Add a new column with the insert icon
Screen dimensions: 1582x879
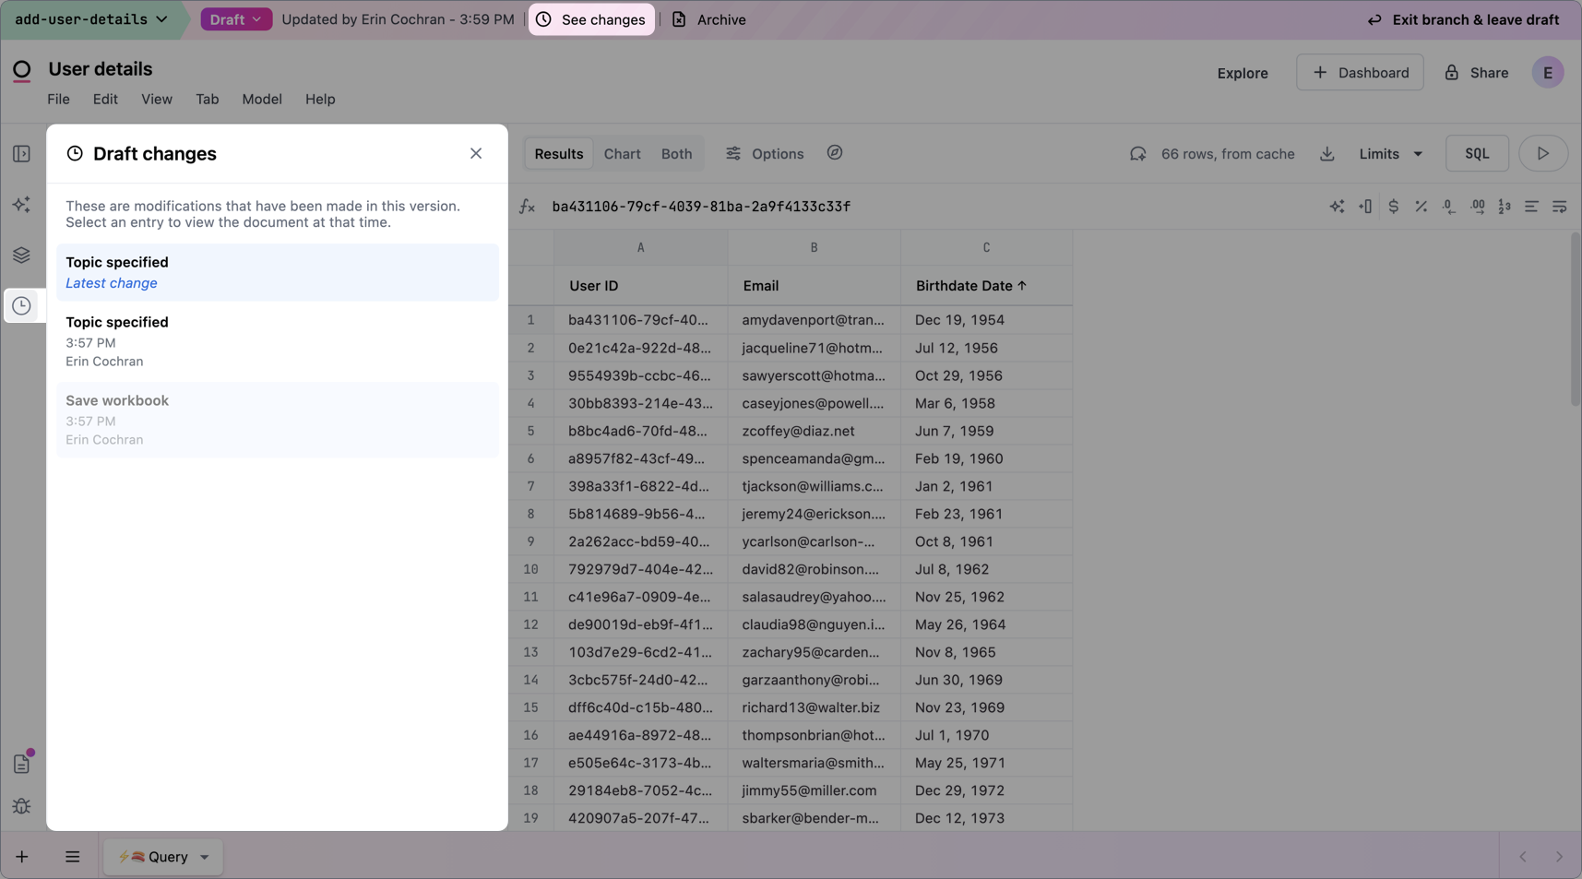[x=1365, y=207]
